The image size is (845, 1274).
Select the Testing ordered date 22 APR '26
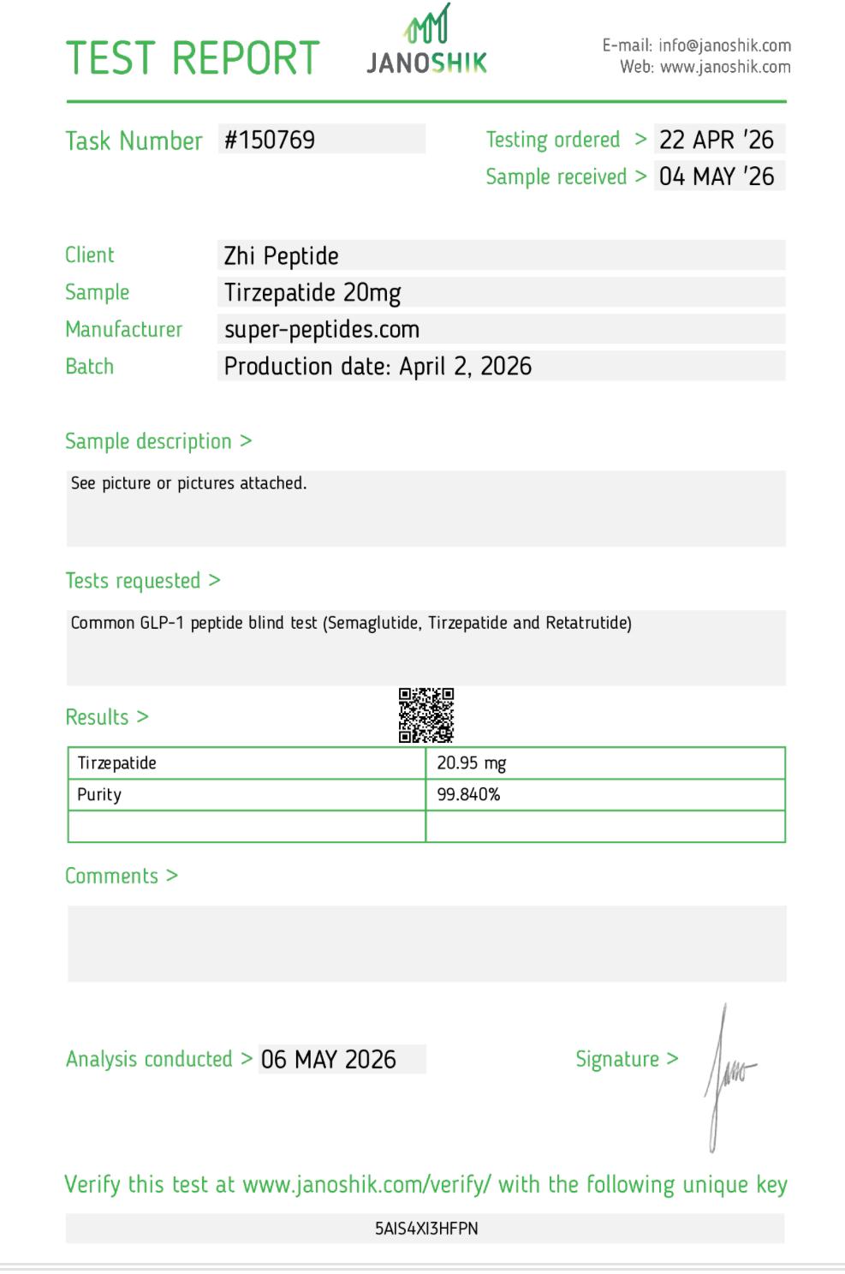(719, 140)
